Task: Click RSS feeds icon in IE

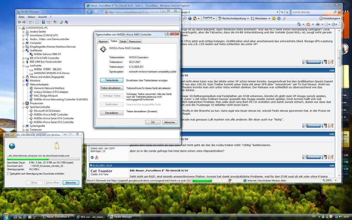Action: click(308, 24)
